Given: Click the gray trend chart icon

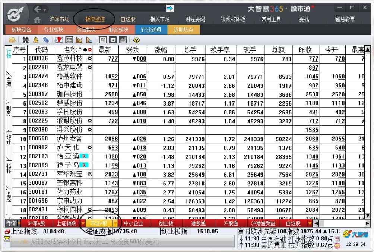Looking at the screenshot, I should coord(123,40).
